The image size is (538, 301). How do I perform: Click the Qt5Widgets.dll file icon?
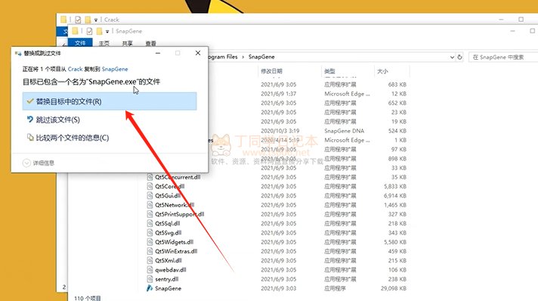pyautogui.click(x=150, y=242)
